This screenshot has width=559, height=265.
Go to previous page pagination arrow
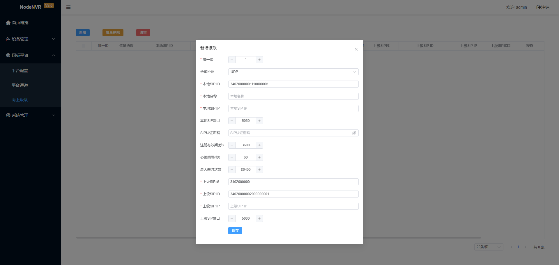pos(511,247)
